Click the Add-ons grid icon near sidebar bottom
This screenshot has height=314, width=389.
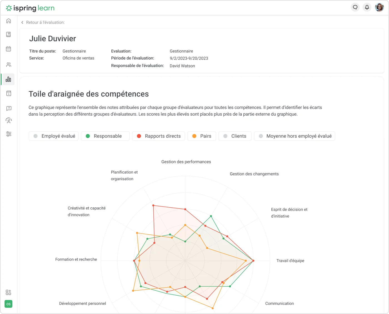[8, 292]
